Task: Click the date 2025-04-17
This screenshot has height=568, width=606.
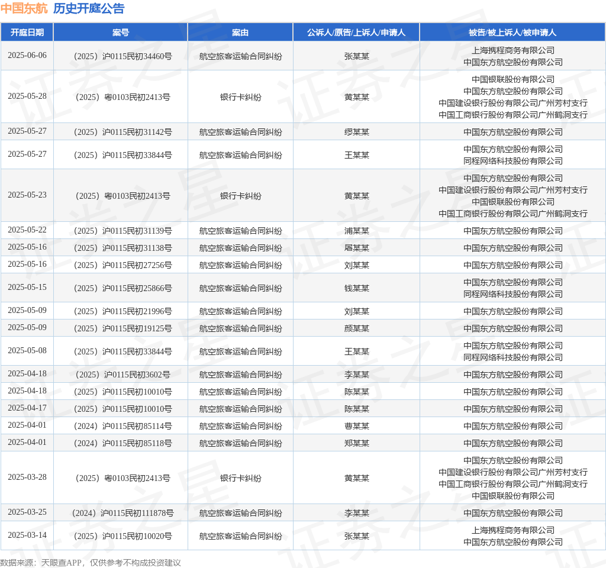Action: pyautogui.click(x=27, y=408)
